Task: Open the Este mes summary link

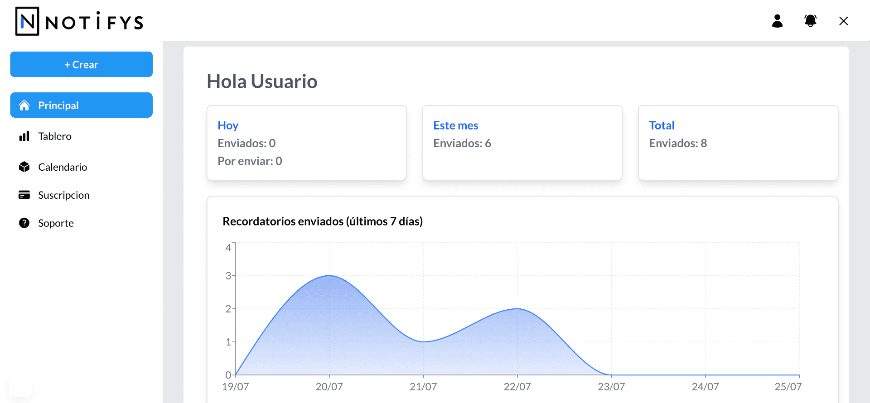Action: click(455, 125)
